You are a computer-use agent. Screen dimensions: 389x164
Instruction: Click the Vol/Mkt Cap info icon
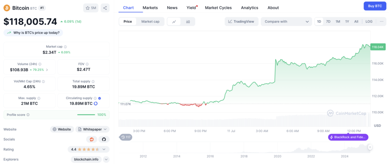tap(44, 81)
